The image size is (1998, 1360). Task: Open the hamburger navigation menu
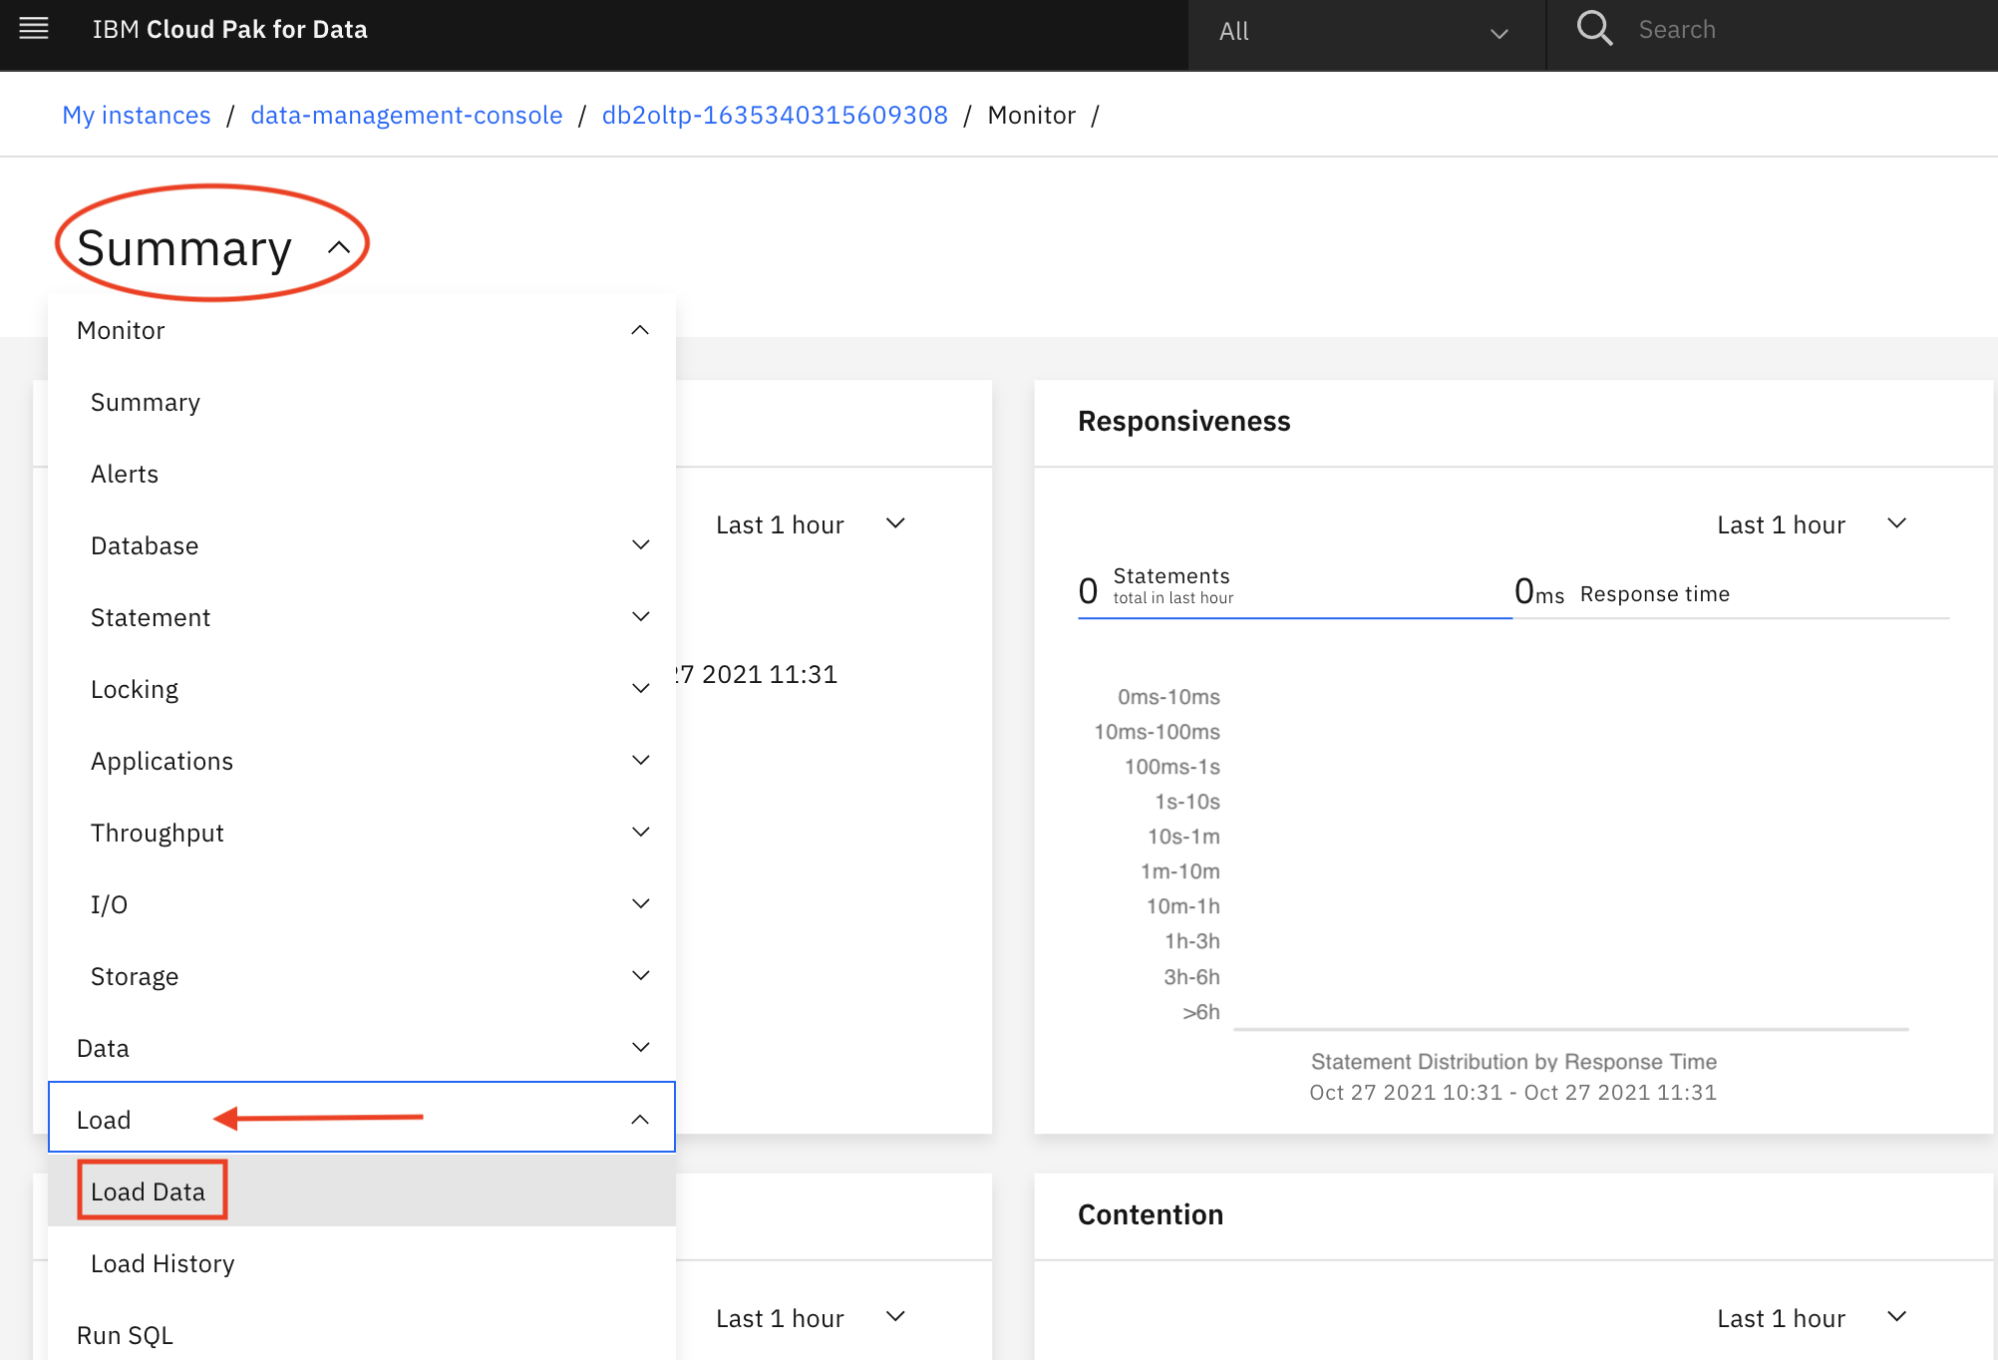[x=33, y=29]
